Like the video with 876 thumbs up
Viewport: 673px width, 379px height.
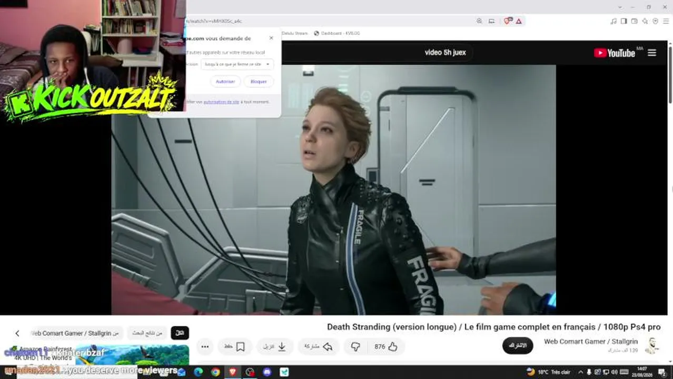[x=385, y=346]
